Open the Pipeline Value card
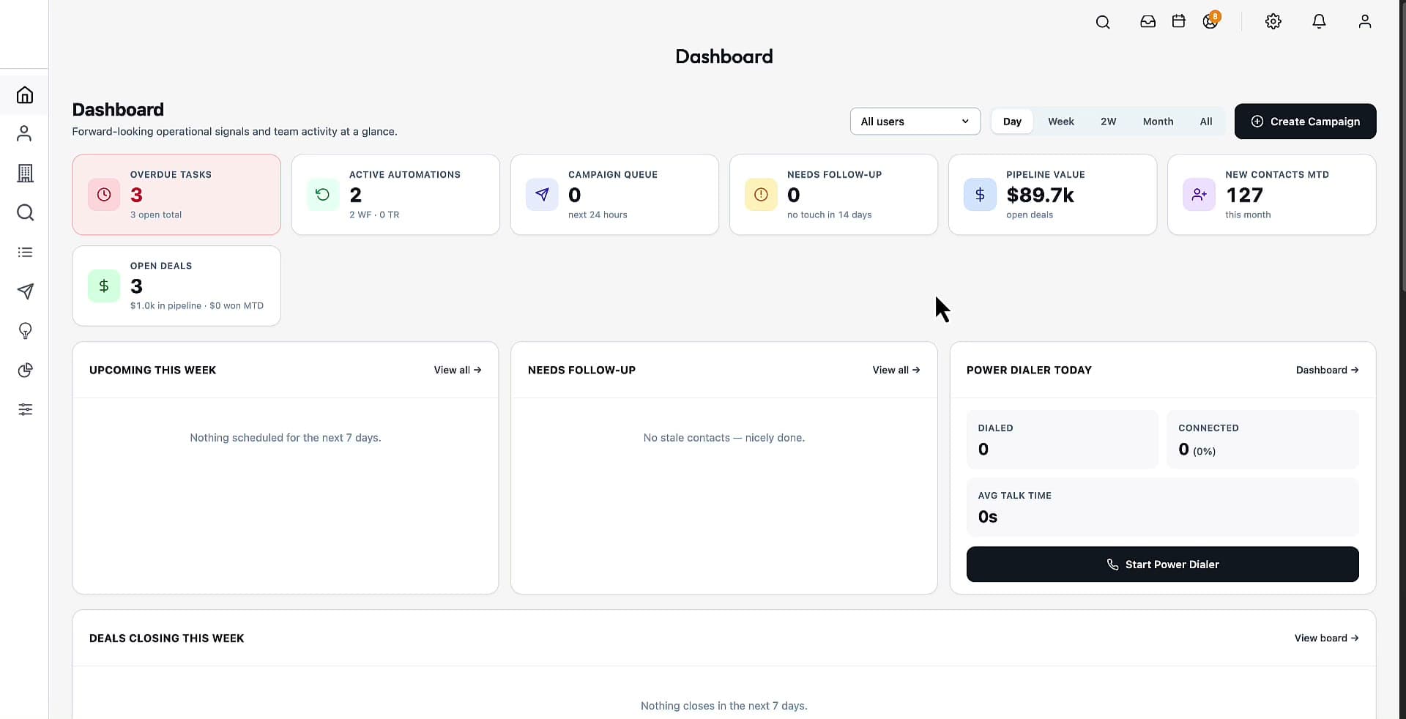The height and width of the screenshot is (719, 1406). [1052, 195]
